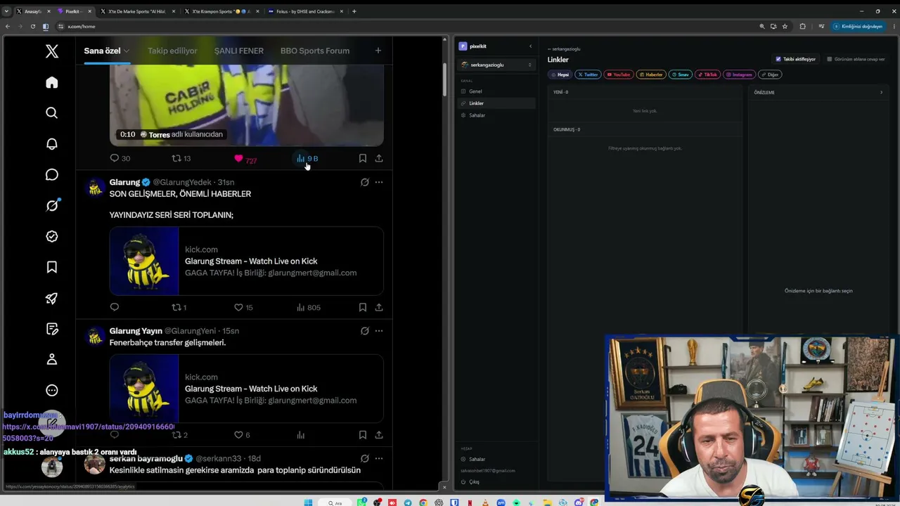
Task: Open the Windows taskbar search box
Action: click(x=335, y=502)
